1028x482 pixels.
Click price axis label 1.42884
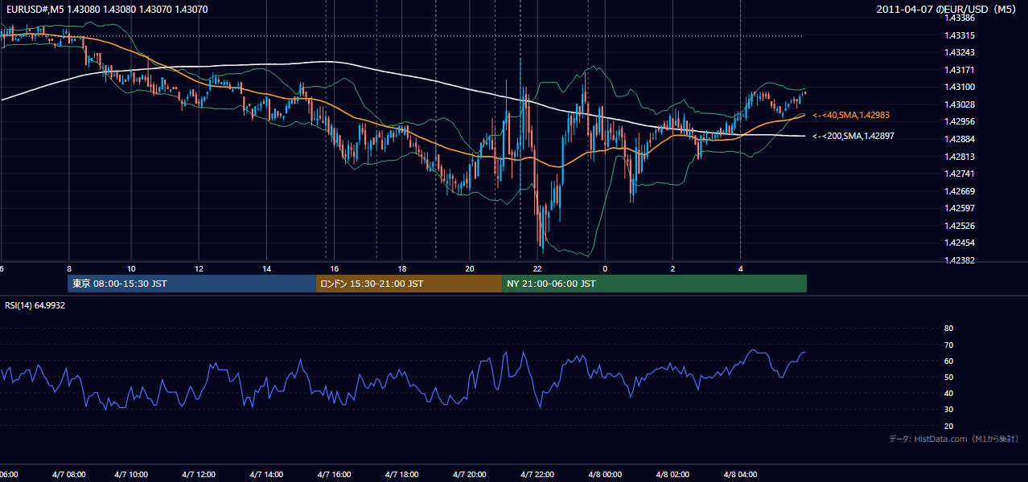click(959, 139)
